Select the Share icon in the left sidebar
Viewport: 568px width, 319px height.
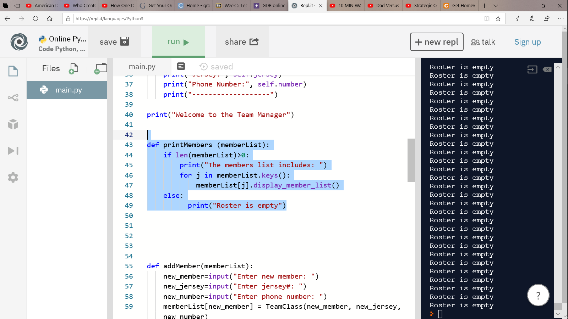[x=13, y=97]
